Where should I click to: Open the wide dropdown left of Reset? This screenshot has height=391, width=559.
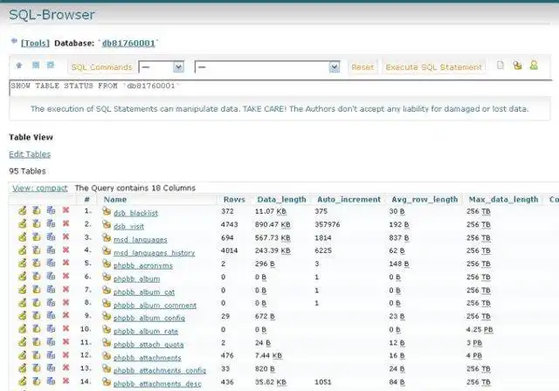point(267,67)
